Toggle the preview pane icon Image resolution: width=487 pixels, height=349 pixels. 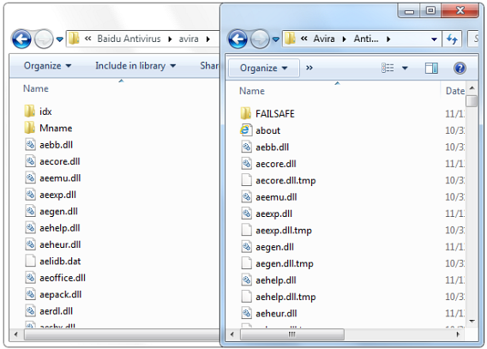coord(431,68)
